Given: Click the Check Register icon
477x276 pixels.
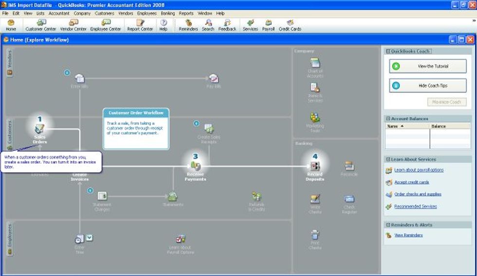Looking at the screenshot, I should [349, 199].
